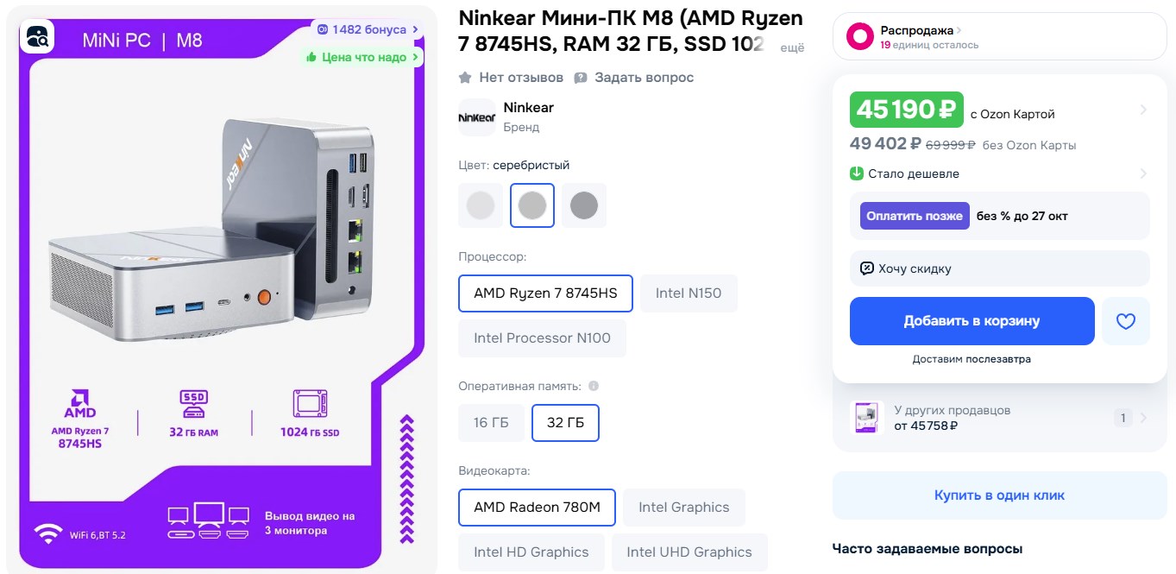1176x574 pixels.
Task: Open the У других продавцов offers row
Action: (x=999, y=418)
